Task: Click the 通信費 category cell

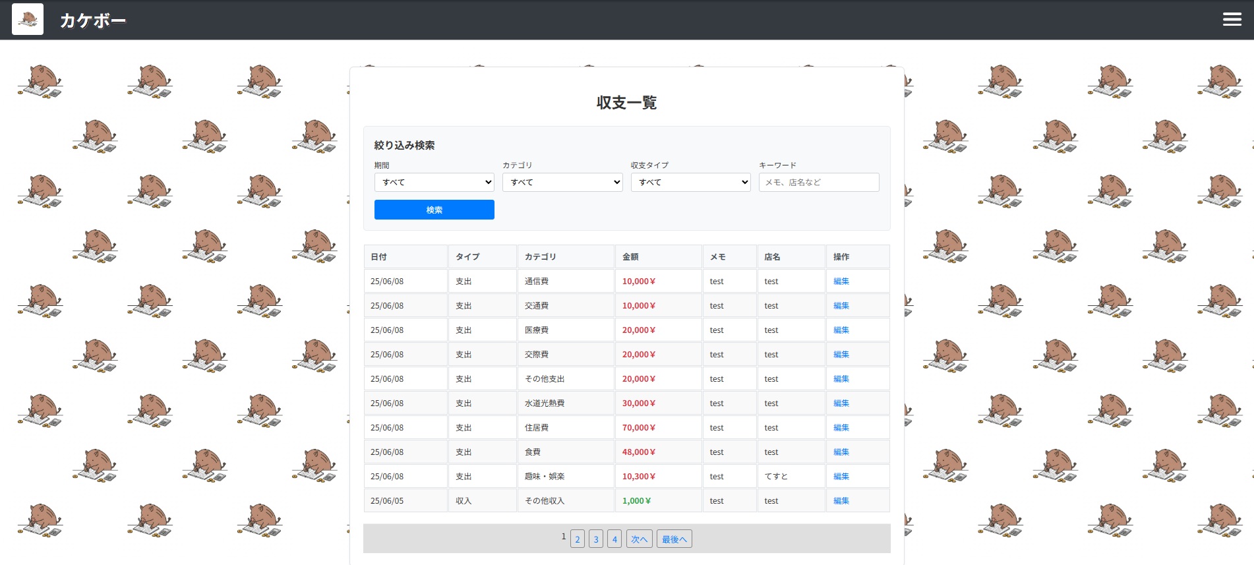Action: pyautogui.click(x=566, y=282)
